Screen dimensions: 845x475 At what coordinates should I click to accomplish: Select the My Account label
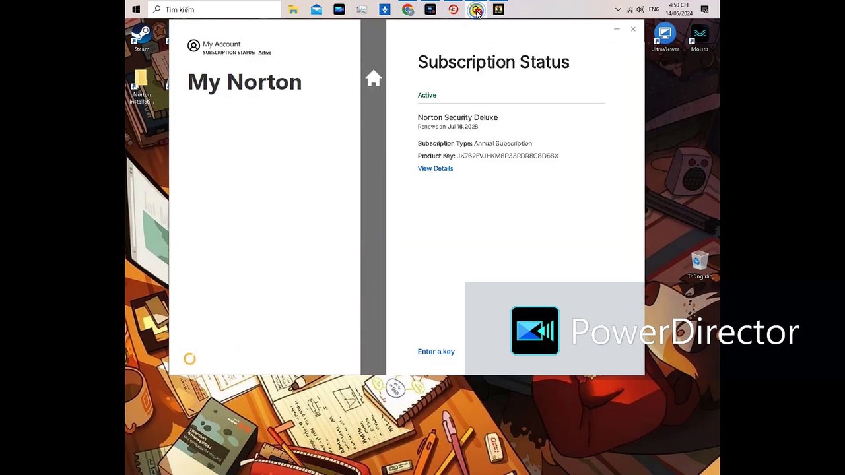[x=221, y=44]
